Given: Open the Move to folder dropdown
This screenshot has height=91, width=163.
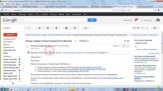Looking at the screenshot, I should [x=67, y=28].
